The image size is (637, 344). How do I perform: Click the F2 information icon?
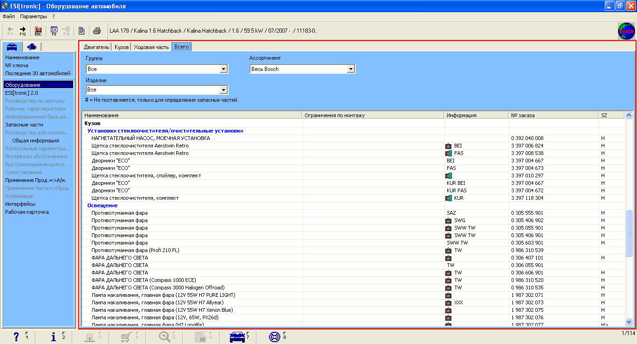(54, 337)
